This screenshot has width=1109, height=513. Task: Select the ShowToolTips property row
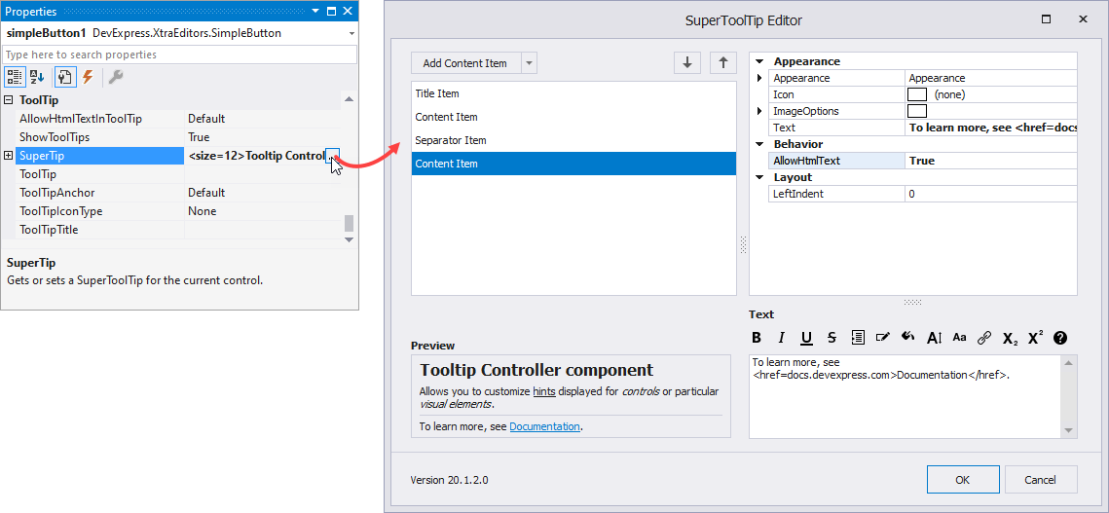point(178,137)
